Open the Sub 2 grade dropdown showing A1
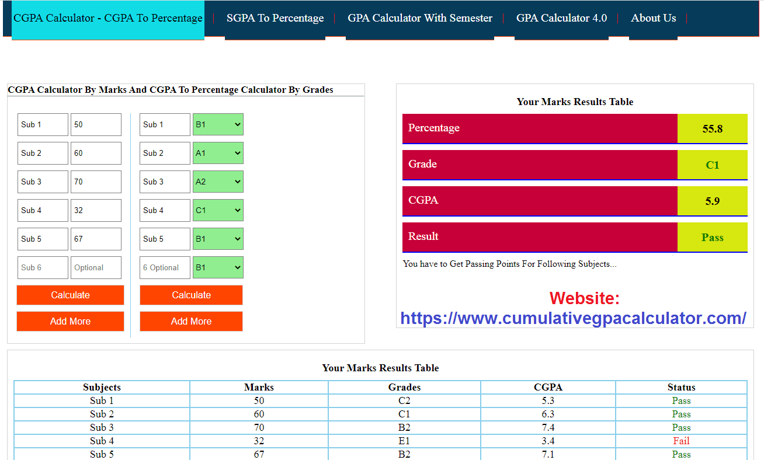 click(217, 153)
